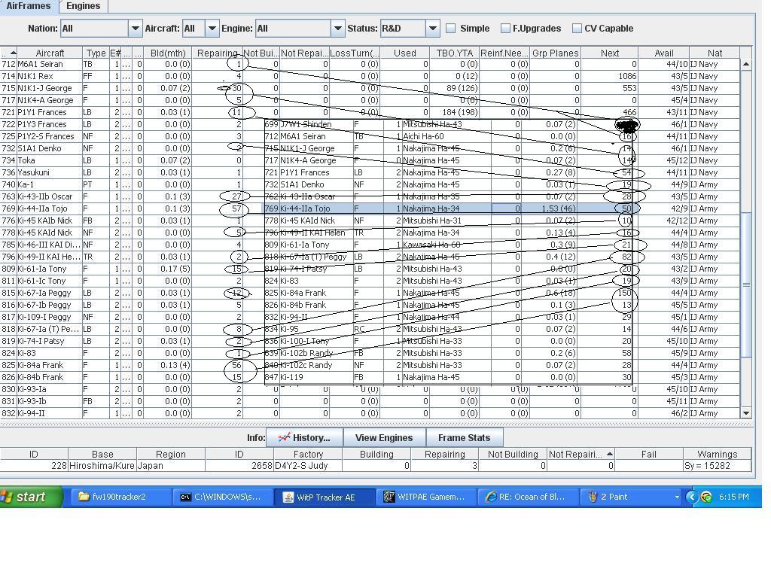Open the Nation dropdown
The height and width of the screenshot is (578, 771).
point(135,29)
